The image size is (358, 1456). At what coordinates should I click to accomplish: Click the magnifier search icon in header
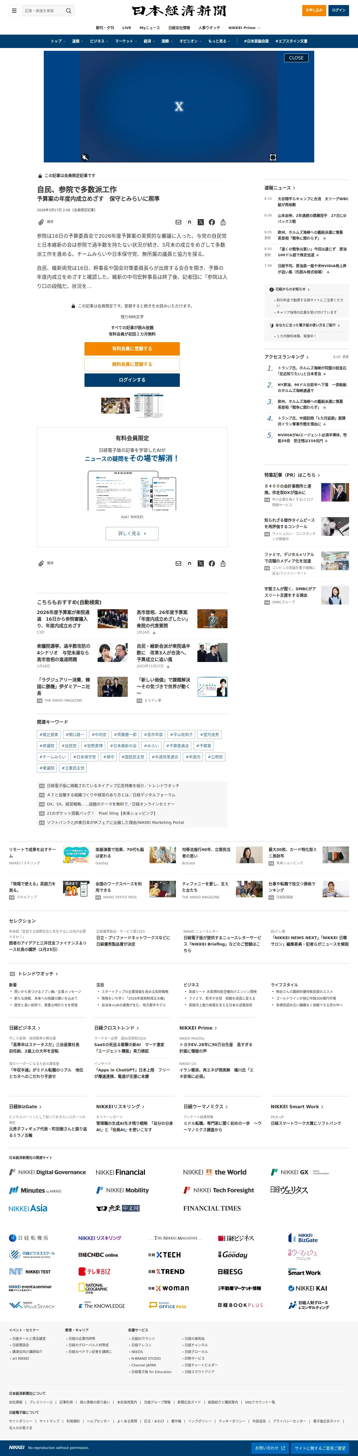(x=68, y=10)
